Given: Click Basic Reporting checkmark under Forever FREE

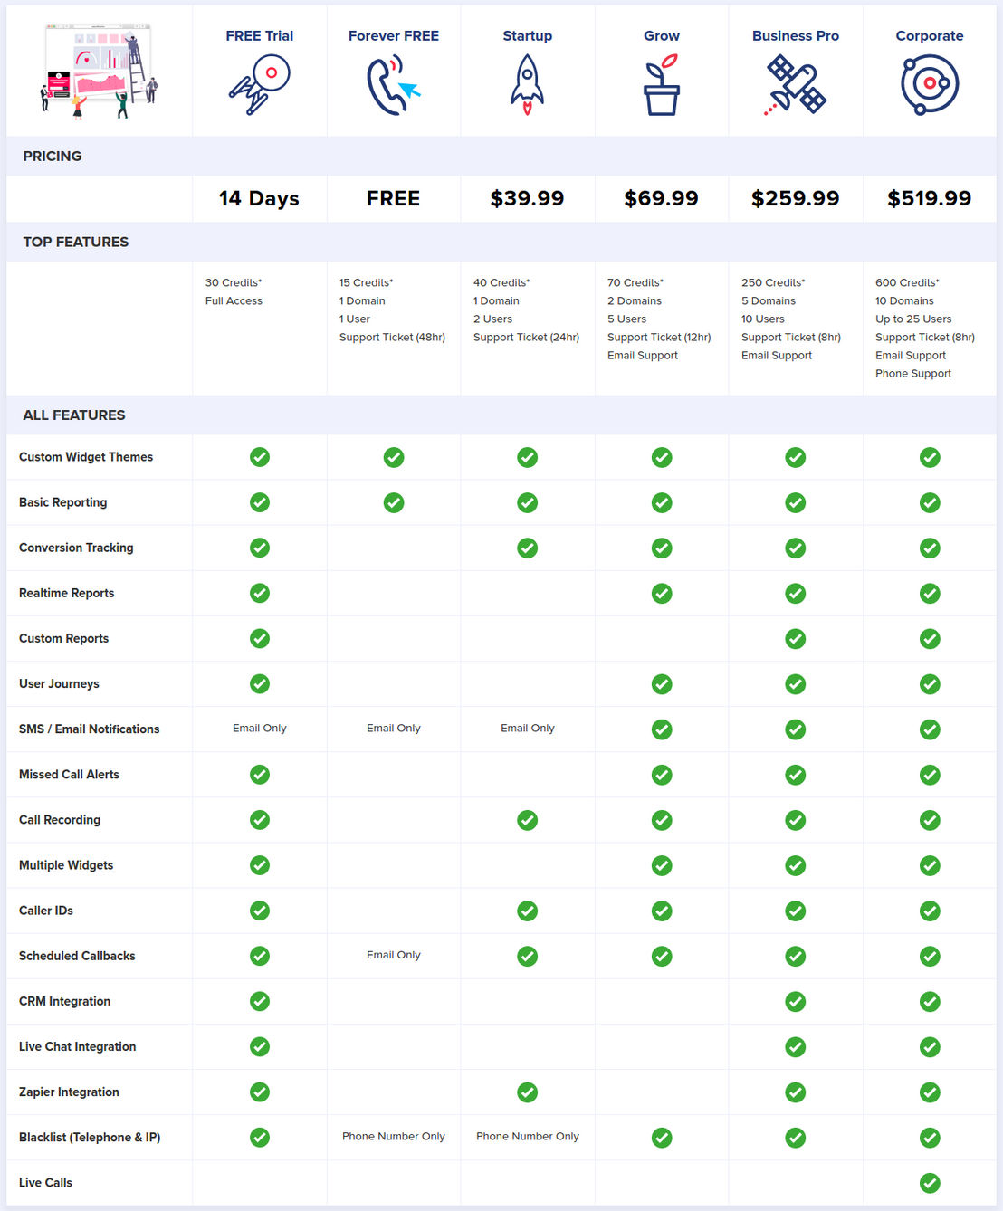Looking at the screenshot, I should pos(394,502).
